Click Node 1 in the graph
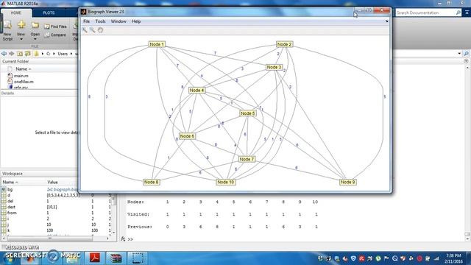 pyautogui.click(x=157, y=44)
